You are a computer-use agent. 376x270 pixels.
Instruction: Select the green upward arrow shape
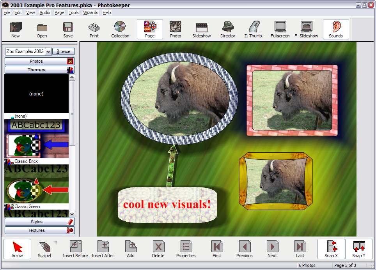pyautogui.click(x=173, y=166)
